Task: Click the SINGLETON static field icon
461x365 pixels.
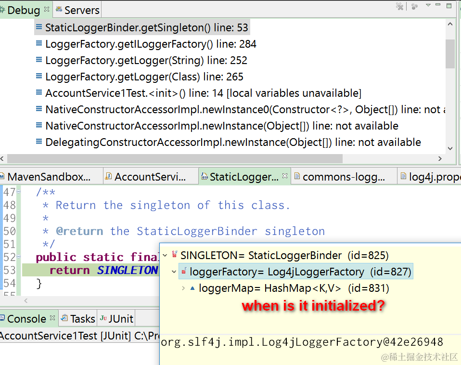Action: 175,254
